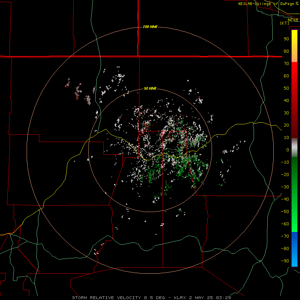The width and height of the screenshot is (300, 300).
Task: Click the -40 value on velocity scale
Action: pyautogui.click(x=285, y=199)
